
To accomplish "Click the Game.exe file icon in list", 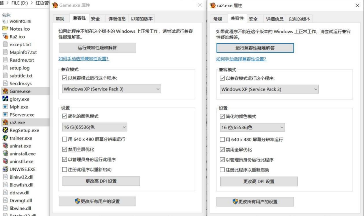I will click(5, 91).
